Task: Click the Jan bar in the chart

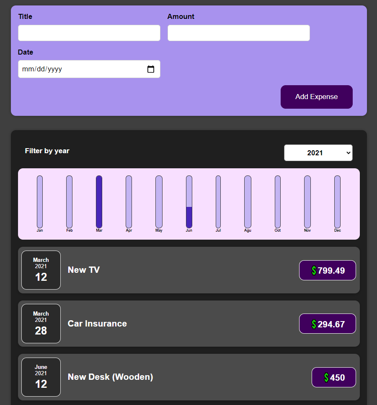Action: point(39,201)
